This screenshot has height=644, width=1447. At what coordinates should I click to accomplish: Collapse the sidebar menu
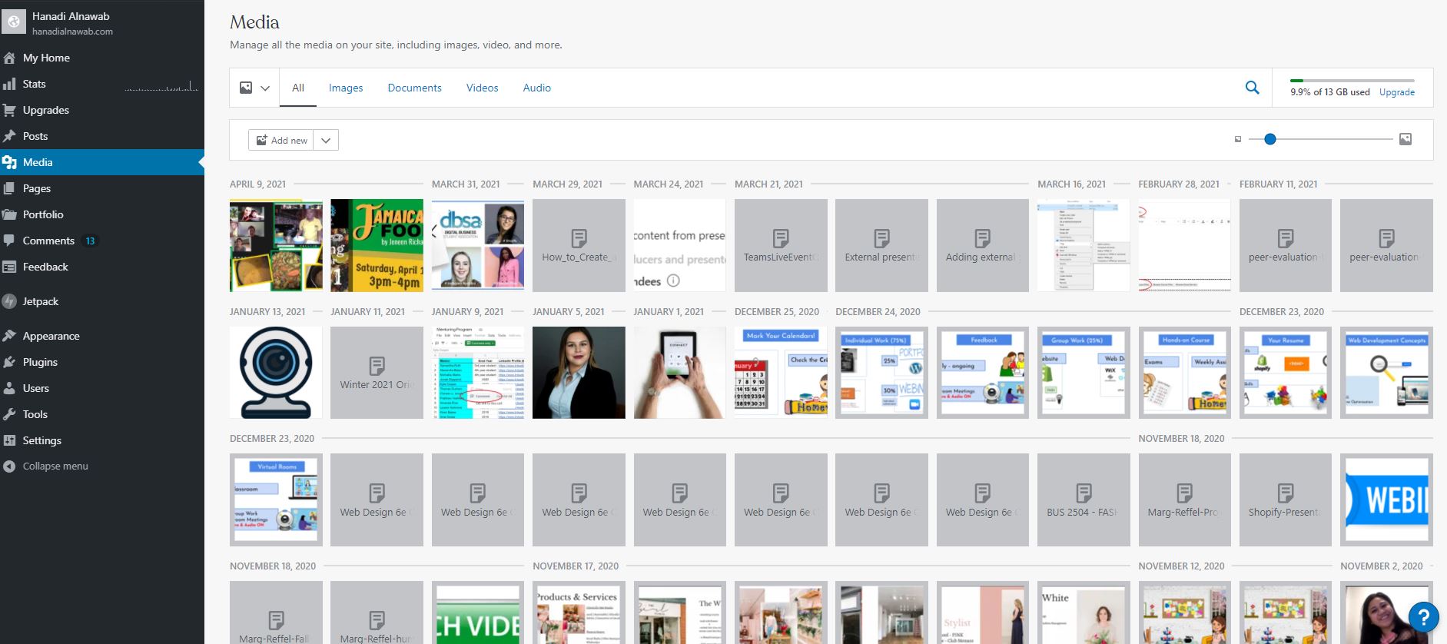point(55,466)
